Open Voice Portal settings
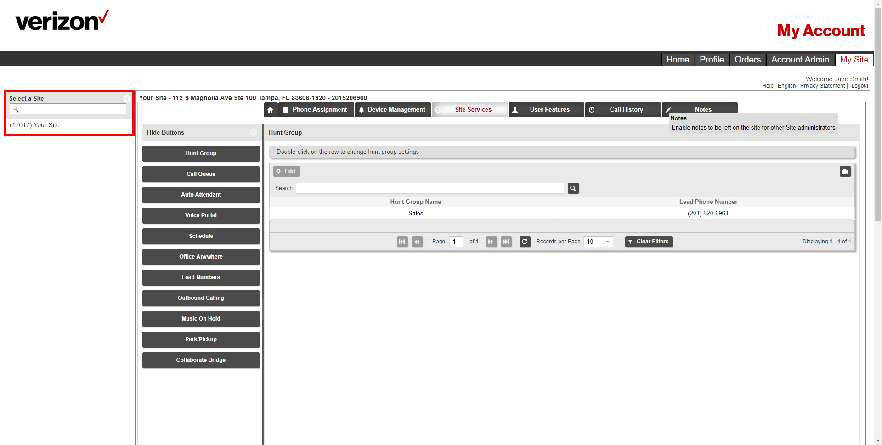Screen dimensions: 882x445 click(x=201, y=215)
